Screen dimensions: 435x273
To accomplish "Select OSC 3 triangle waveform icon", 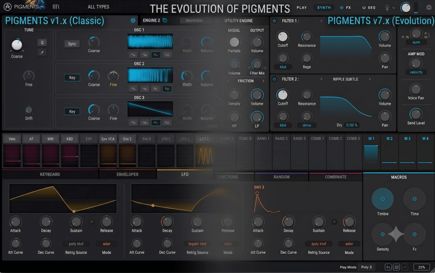I will tap(144, 122).
